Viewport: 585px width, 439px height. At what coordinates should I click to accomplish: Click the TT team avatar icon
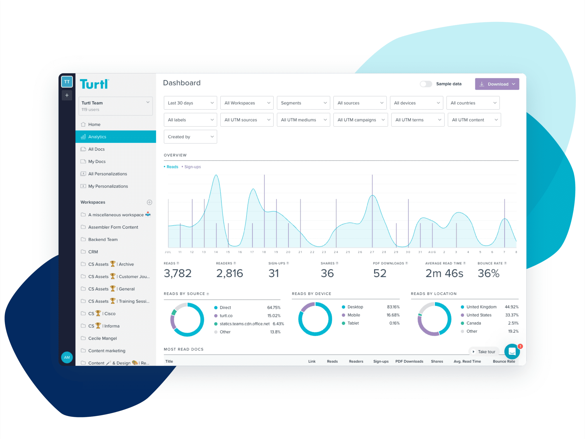click(x=67, y=82)
